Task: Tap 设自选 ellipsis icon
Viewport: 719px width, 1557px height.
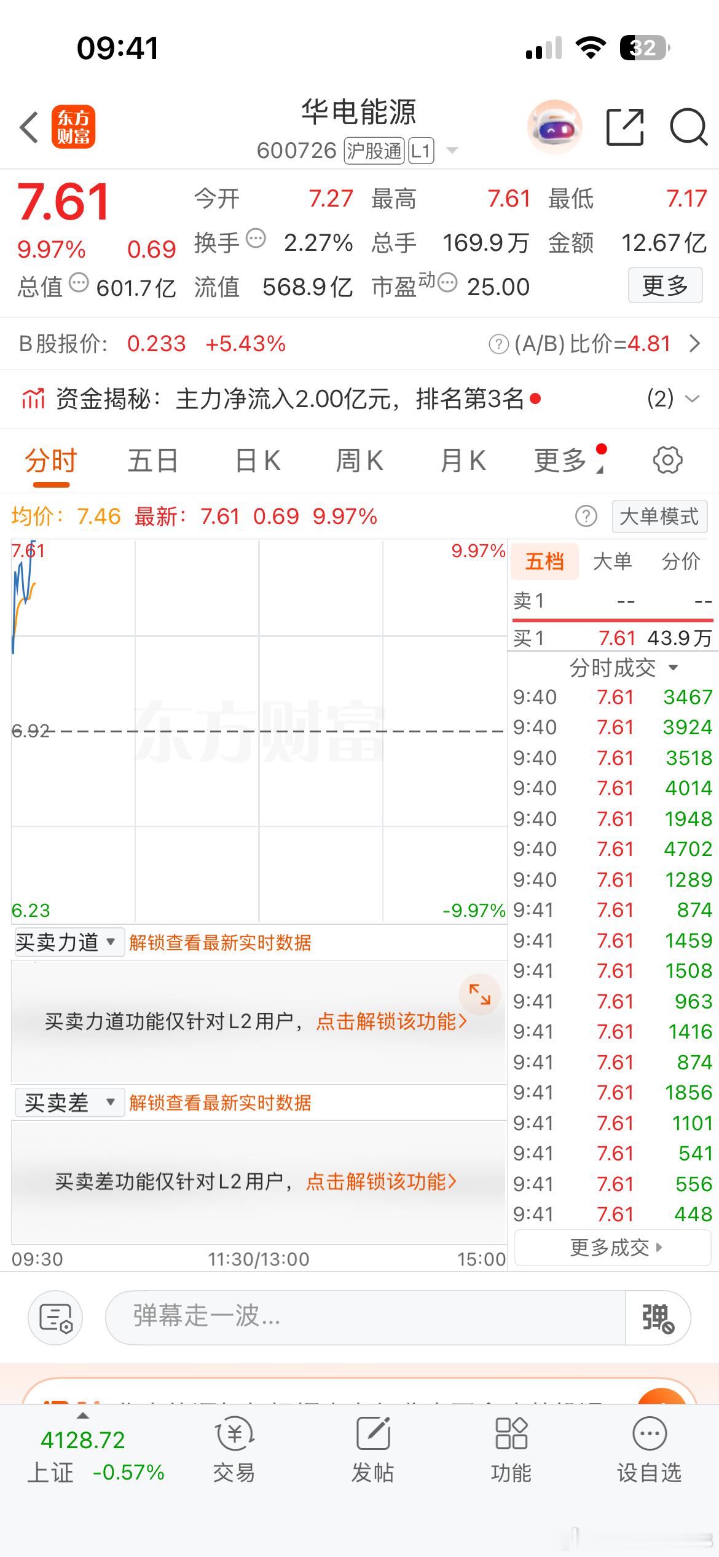Action: point(650,1433)
